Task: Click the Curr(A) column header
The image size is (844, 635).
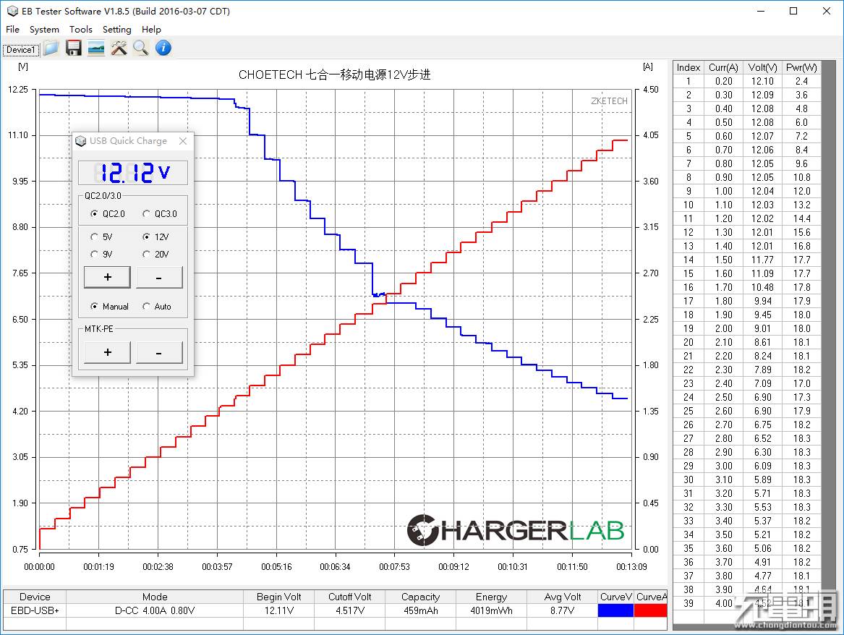Action: coord(723,67)
